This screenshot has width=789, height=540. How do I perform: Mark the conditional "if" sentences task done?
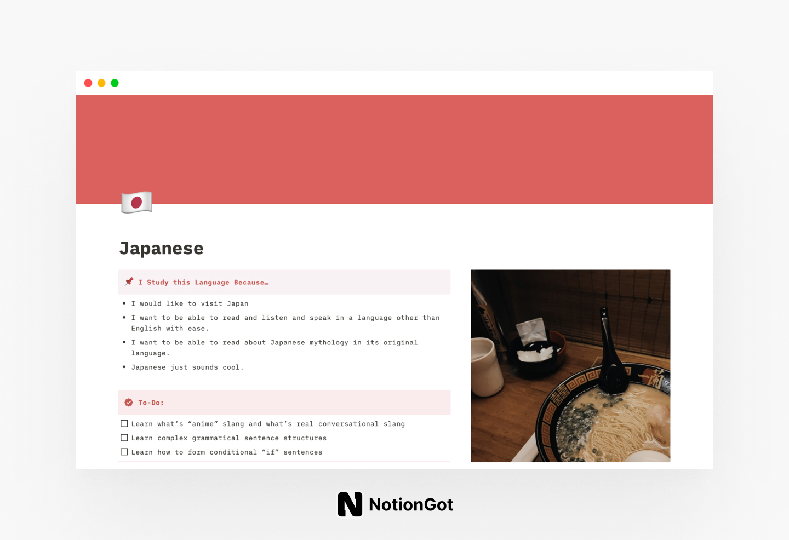124,452
